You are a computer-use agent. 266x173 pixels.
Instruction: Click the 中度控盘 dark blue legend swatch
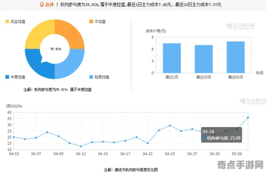(x=7, y=77)
